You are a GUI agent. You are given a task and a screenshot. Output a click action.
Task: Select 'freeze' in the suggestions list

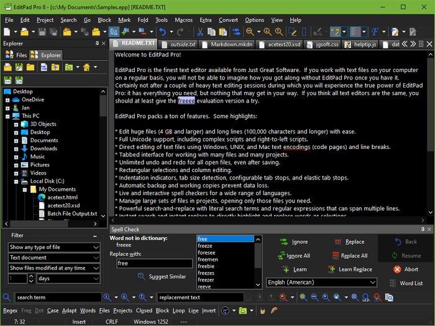click(x=225, y=246)
